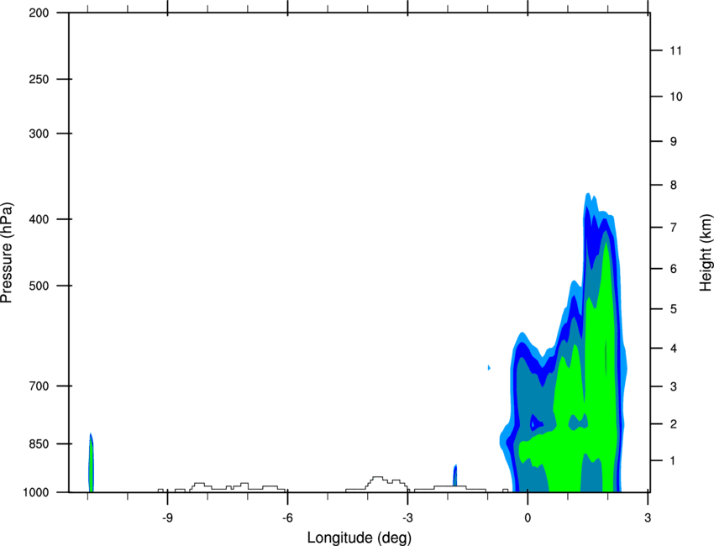Click the 200 pressure tick label
The height and width of the screenshot is (546, 714).
pos(39,13)
